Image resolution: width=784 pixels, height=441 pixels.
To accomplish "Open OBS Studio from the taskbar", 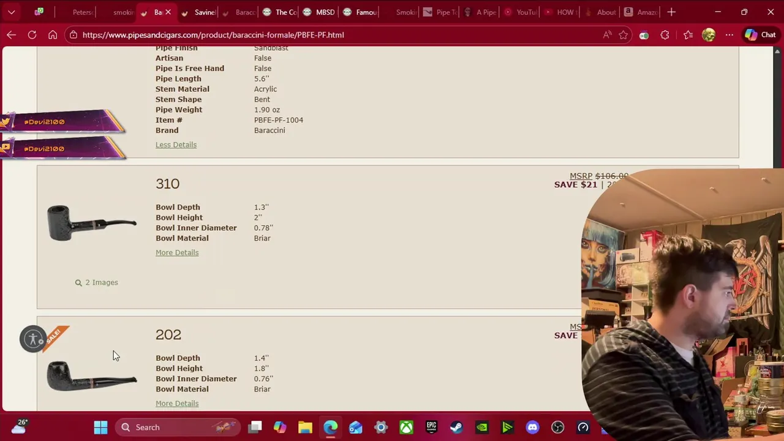I will click(557, 427).
